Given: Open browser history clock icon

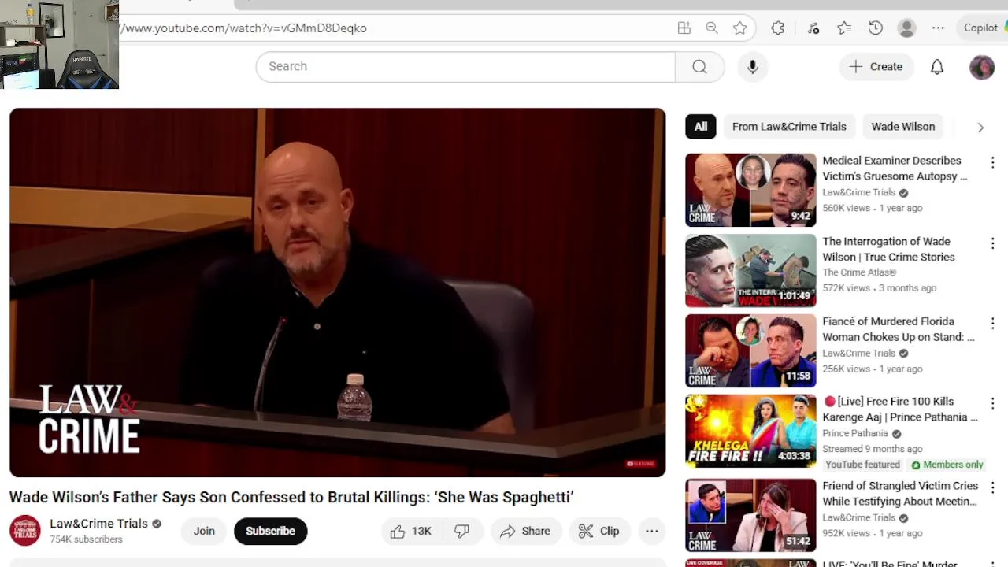Looking at the screenshot, I should click(876, 28).
